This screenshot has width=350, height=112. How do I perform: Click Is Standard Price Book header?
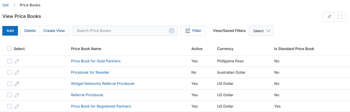pyautogui.click(x=294, y=49)
